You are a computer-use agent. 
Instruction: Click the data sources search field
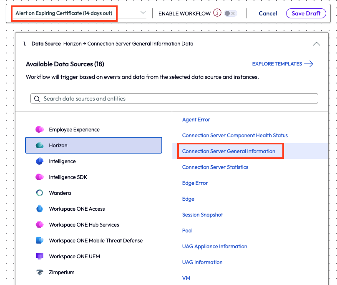tap(174, 98)
